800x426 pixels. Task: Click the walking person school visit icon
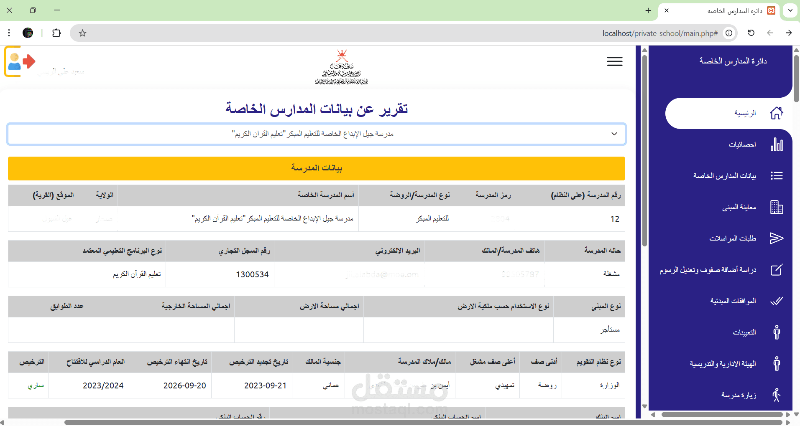click(x=777, y=395)
